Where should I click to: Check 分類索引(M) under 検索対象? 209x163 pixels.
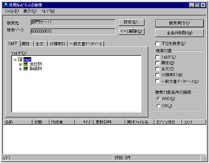(157, 75)
